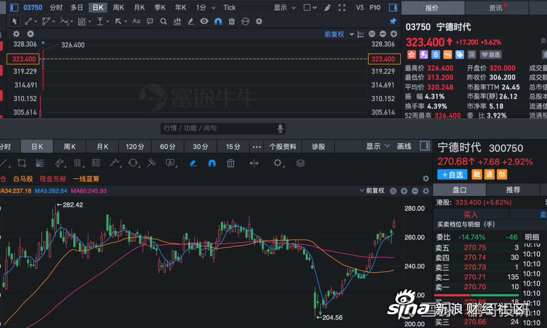Screen dimensions: 547x328
Task: Click the paintbrush icon in the Futu top bar
Action: pyautogui.click(x=327, y=7)
